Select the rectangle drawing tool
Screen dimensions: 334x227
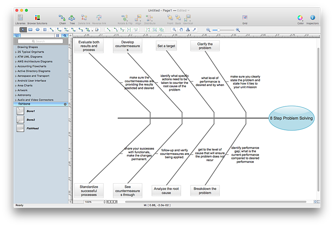tap(30, 30)
